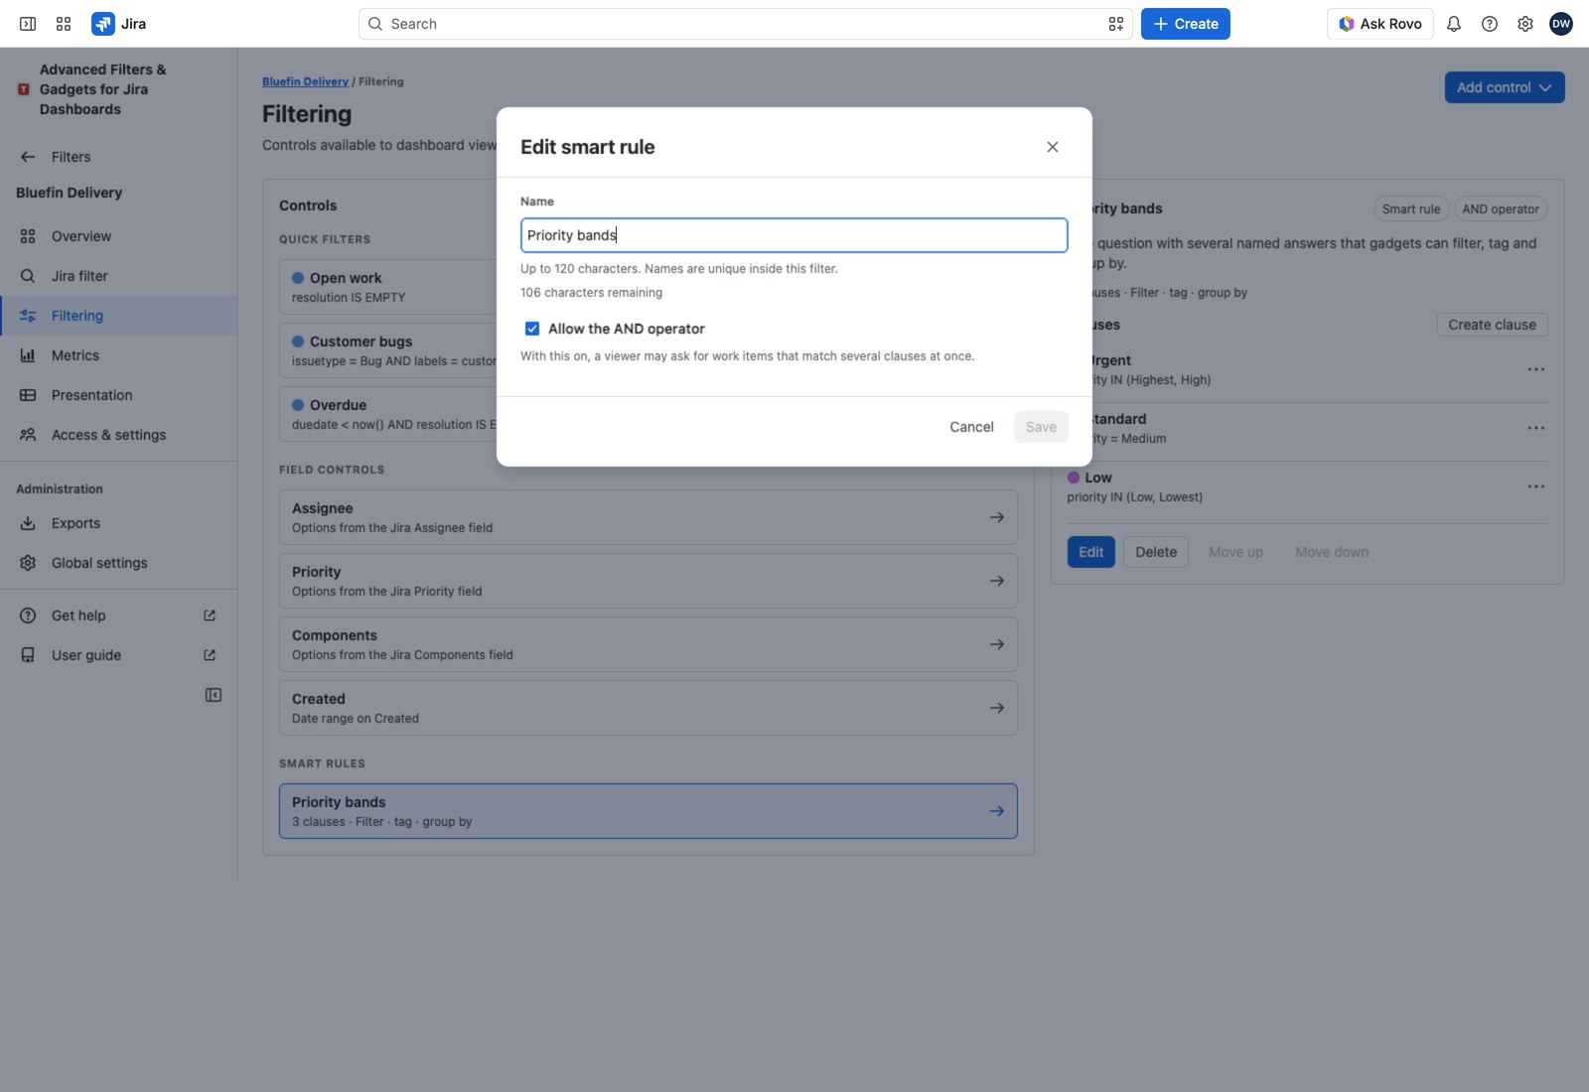This screenshot has height=1092, width=1589.
Task: Open the Get help external link
Action: tap(119, 615)
